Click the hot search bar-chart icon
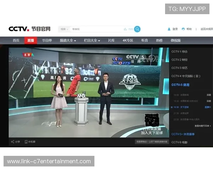 (125, 29)
